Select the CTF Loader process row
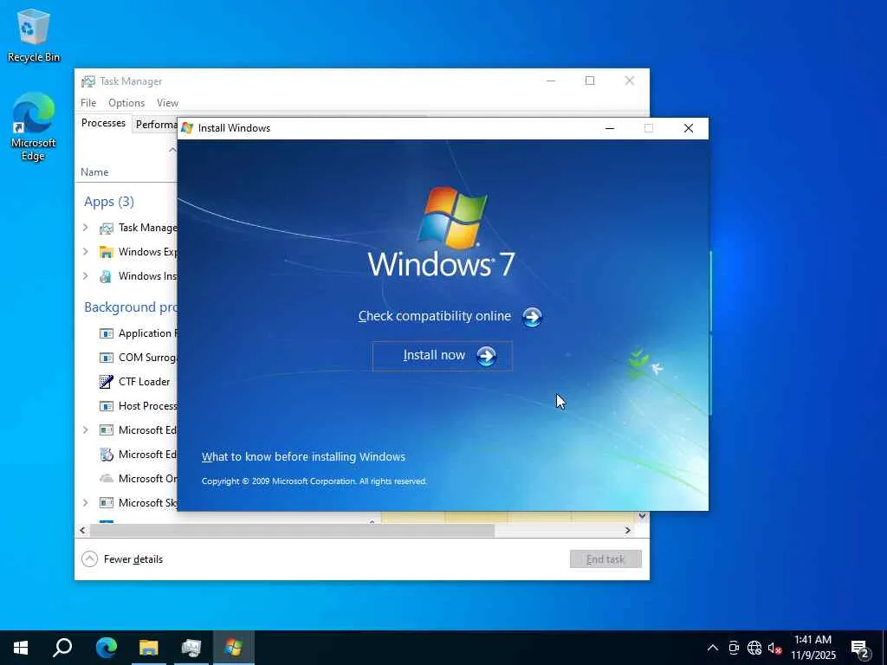The width and height of the screenshot is (887, 665). 126,382
